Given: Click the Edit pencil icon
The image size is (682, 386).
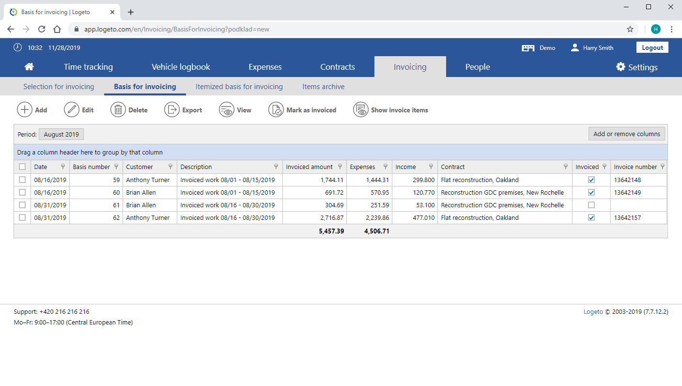Looking at the screenshot, I should [72, 110].
